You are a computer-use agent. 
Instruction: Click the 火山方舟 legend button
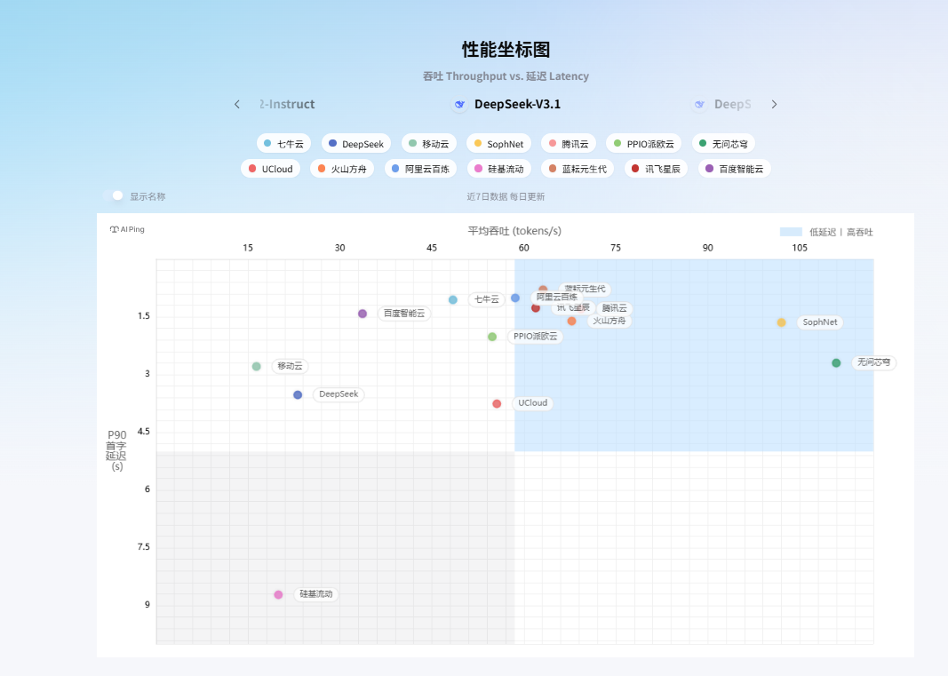pyautogui.click(x=342, y=169)
